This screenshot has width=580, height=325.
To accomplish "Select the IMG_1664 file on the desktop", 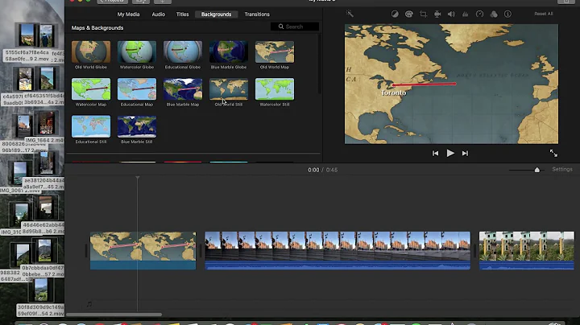I will coord(46,127).
